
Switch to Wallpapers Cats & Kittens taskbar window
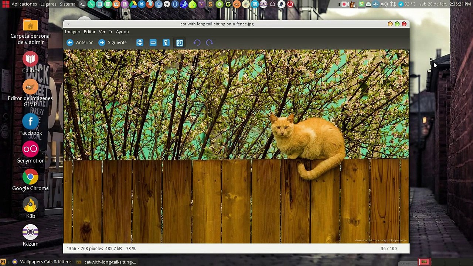(42, 262)
